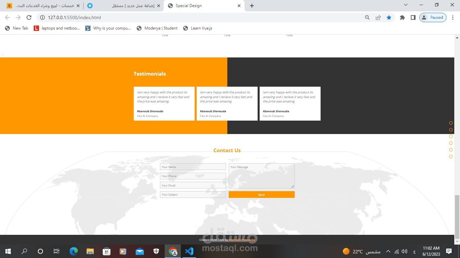The height and width of the screenshot is (258, 460).
Task: Open the laptops and netbooks bookmark
Action: pos(57,28)
